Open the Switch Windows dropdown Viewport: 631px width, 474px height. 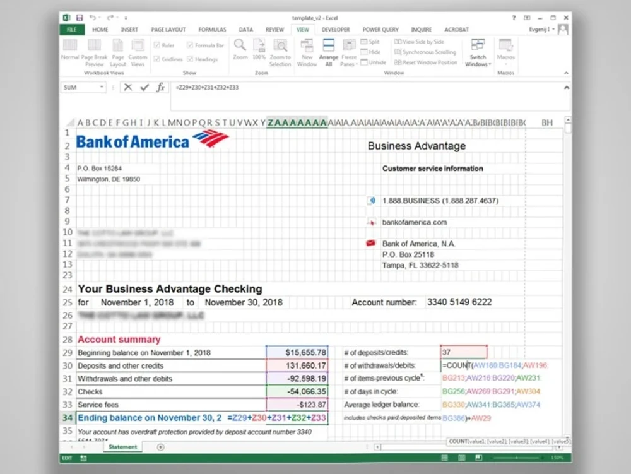coord(478,53)
